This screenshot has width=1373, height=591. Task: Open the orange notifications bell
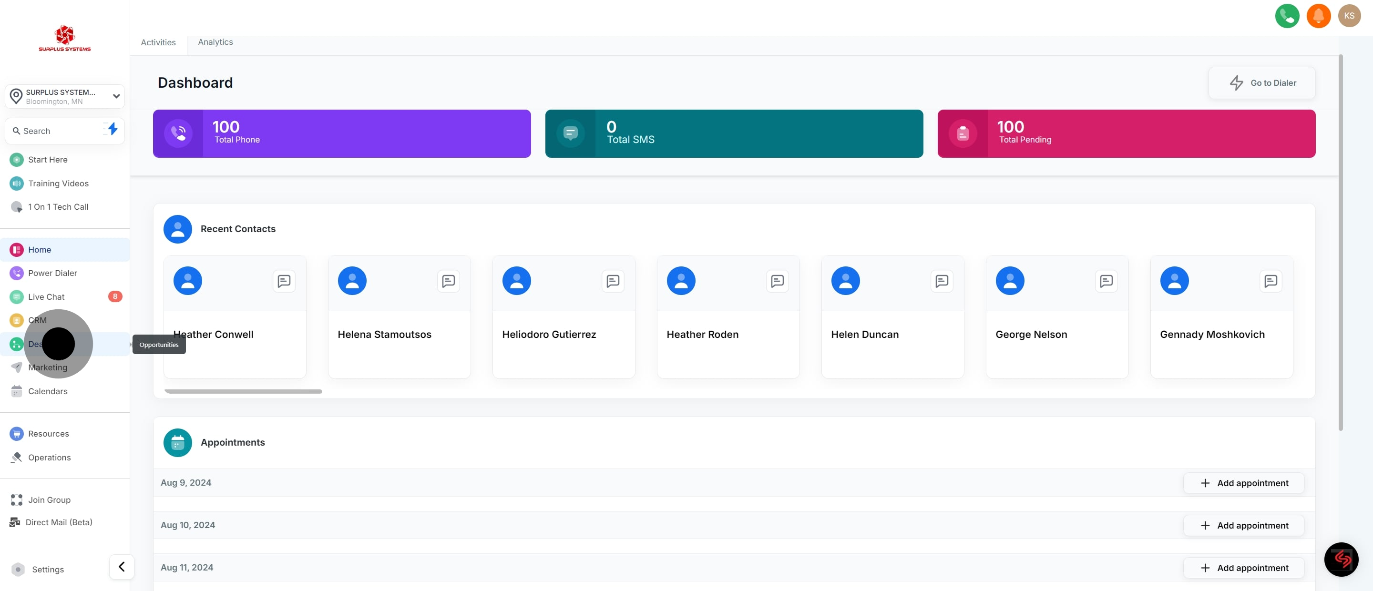coord(1318,16)
